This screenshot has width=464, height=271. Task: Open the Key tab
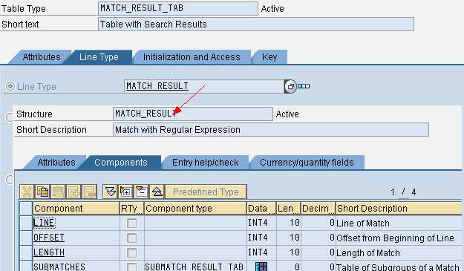tap(269, 57)
